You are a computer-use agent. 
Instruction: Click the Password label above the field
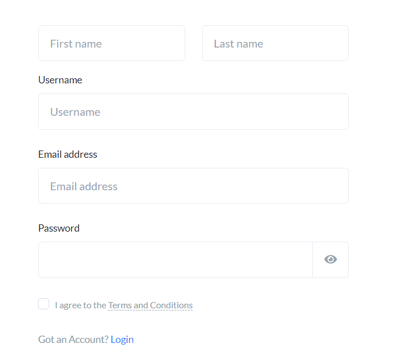click(x=59, y=228)
